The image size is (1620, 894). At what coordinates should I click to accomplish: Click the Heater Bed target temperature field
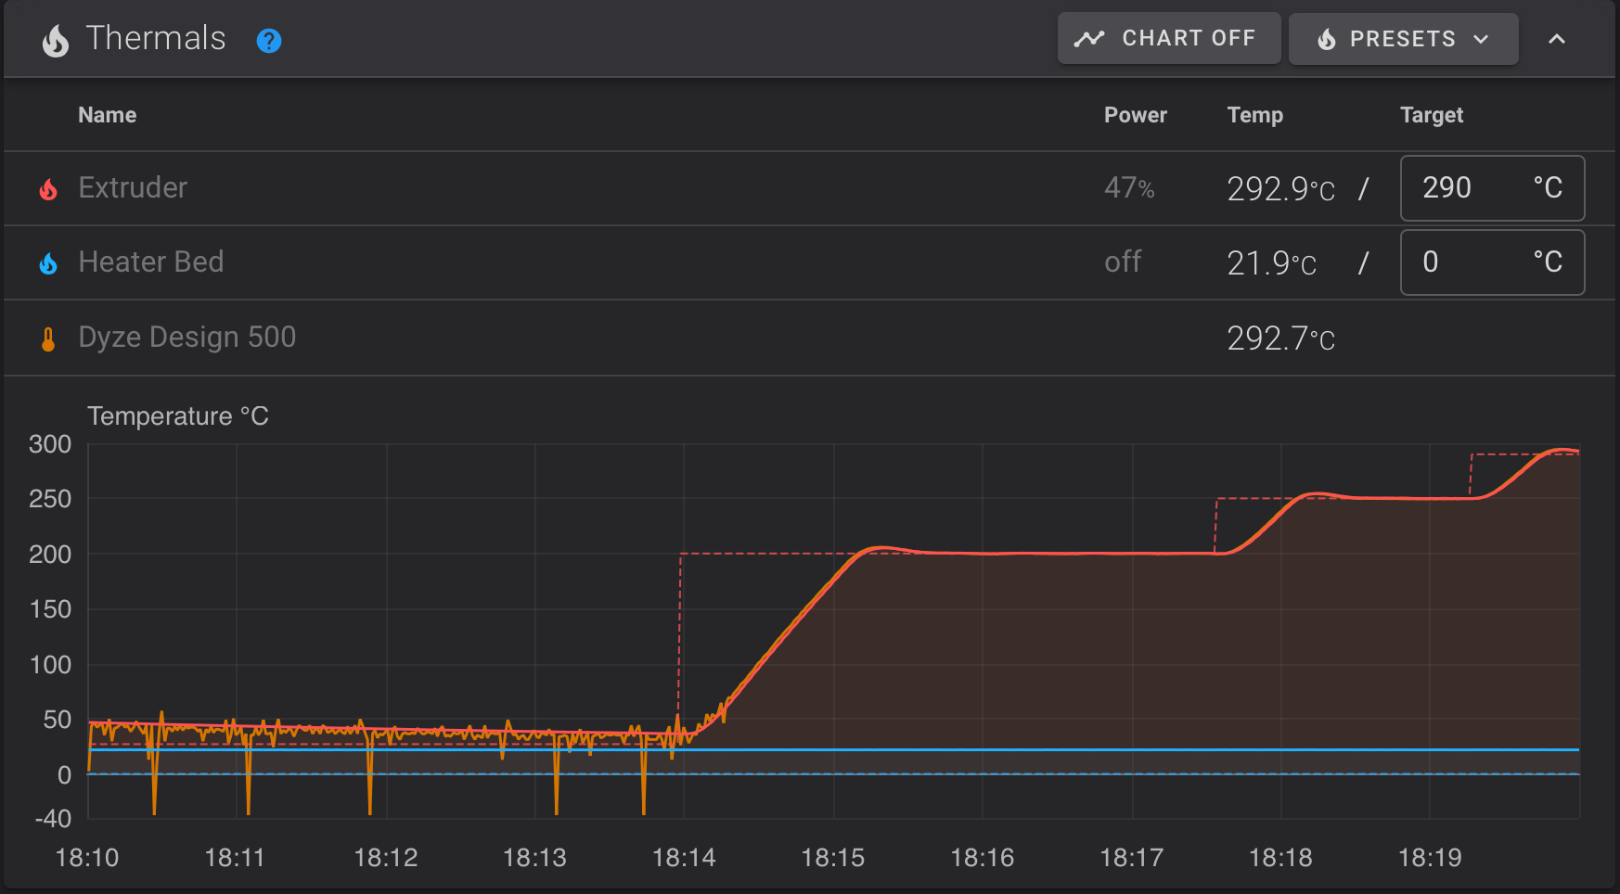tap(1492, 262)
